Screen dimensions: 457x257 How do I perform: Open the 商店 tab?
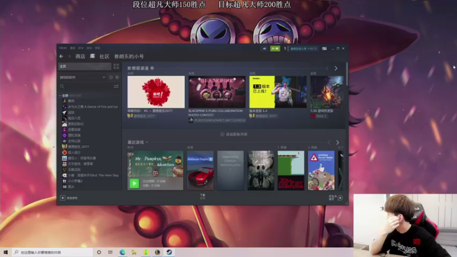coord(80,57)
